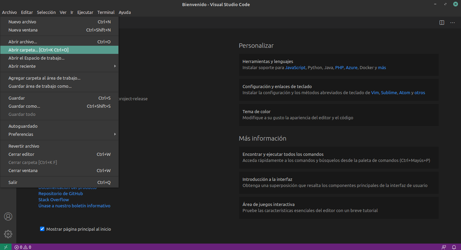The image size is (461, 250).
Task: Choose 'Guardar área de trabajo como...'
Action: pos(59,86)
